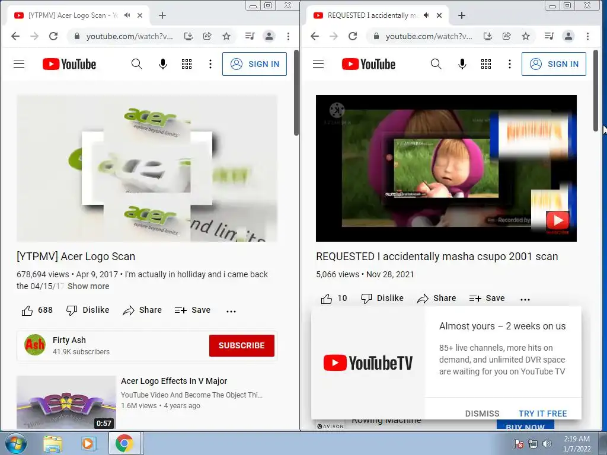Like the Acer Logo Scan video
Viewport: 607px width, 455px height.
coord(37,310)
